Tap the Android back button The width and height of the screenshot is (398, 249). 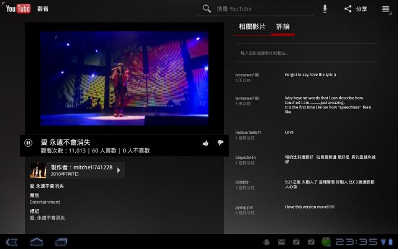(11, 242)
